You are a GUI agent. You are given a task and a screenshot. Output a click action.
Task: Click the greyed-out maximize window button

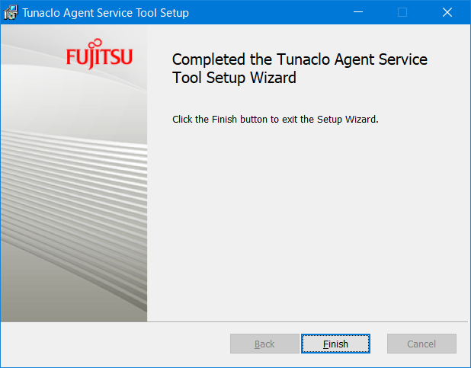[x=402, y=12]
